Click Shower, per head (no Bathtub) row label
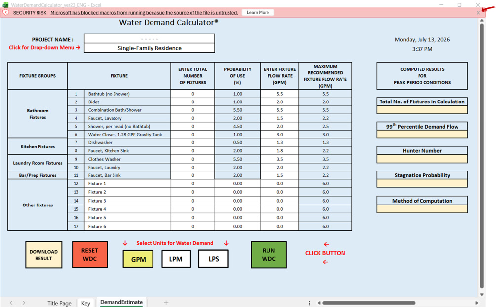Viewport: 496px width, 307px height. pyautogui.click(x=119, y=126)
